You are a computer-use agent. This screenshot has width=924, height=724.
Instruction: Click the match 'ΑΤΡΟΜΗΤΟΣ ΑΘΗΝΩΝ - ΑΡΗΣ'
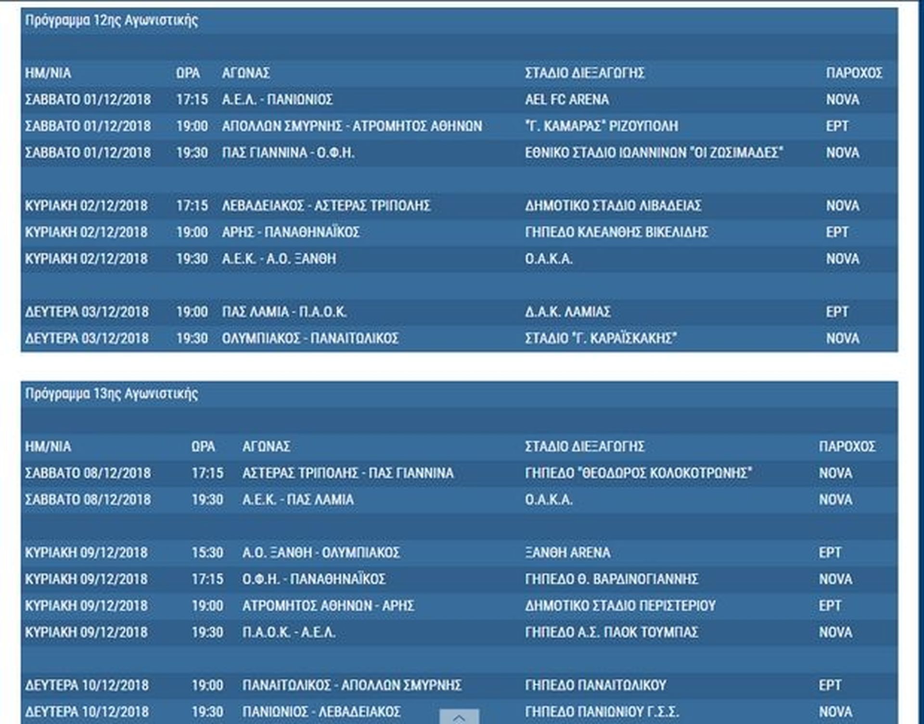[328, 606]
